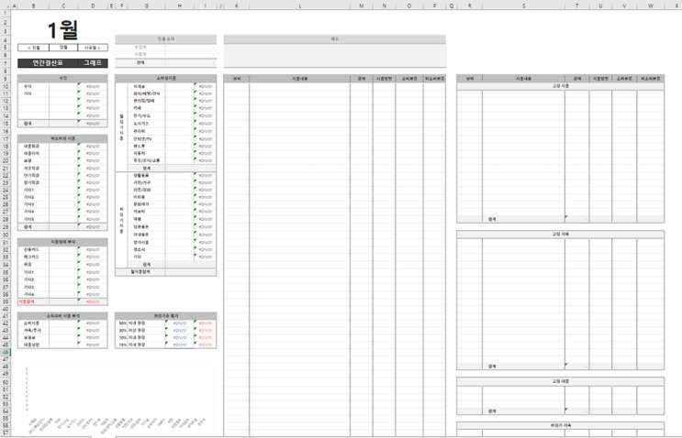The height and width of the screenshot is (438, 682).
Task: Select the 30% 이상 권장 row label
Action: [x=132, y=331]
